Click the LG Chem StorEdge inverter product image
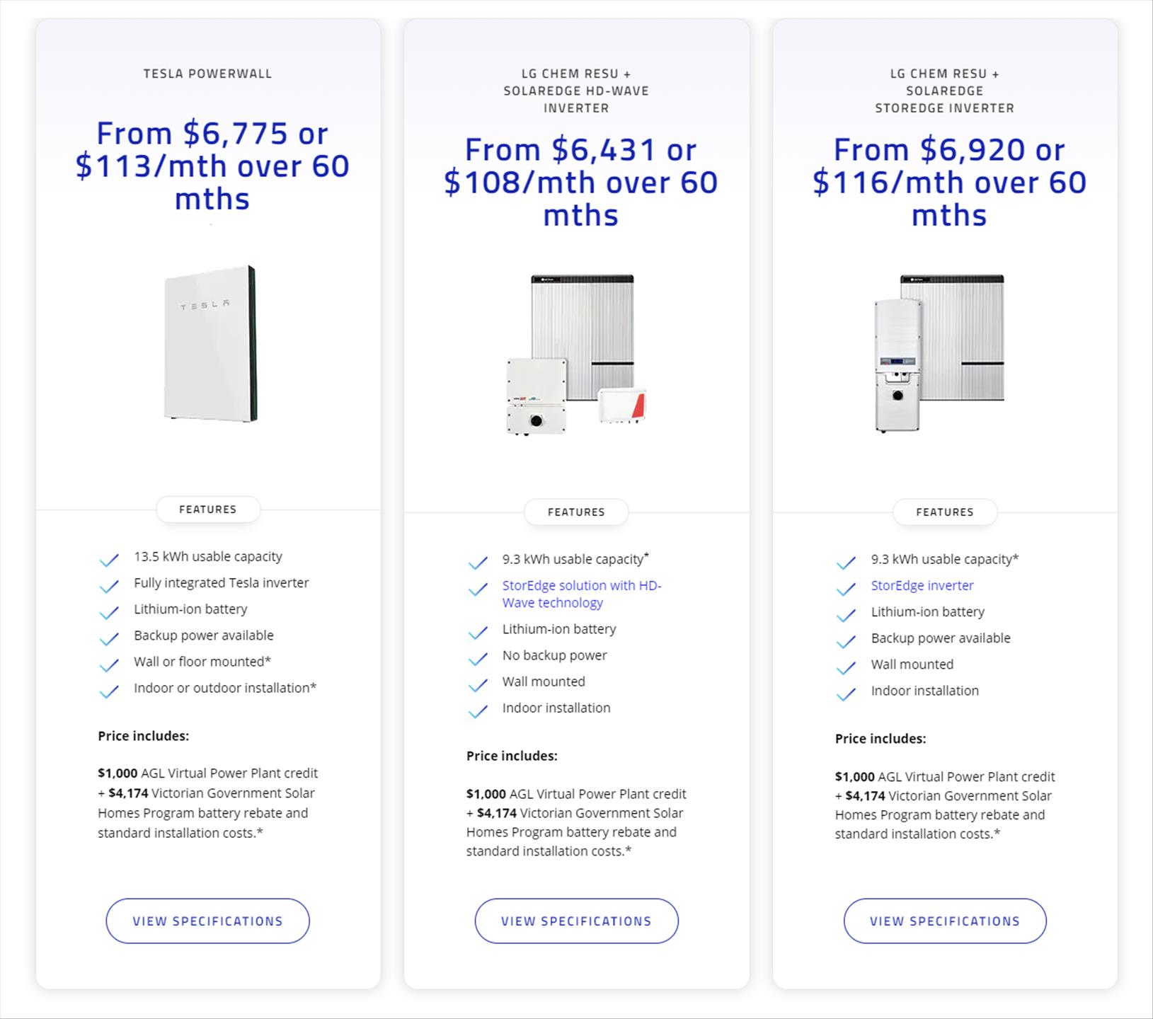Screen dimensions: 1153x1019 click(x=939, y=353)
